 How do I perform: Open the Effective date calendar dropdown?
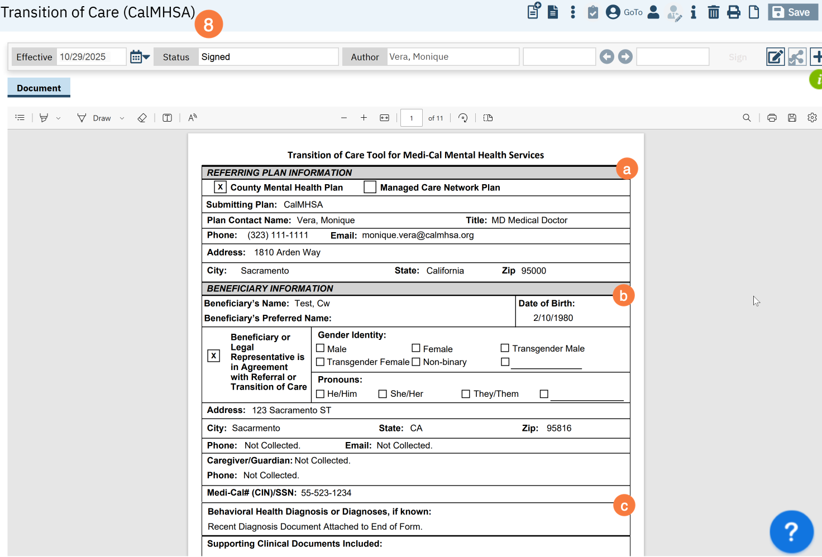click(x=140, y=57)
